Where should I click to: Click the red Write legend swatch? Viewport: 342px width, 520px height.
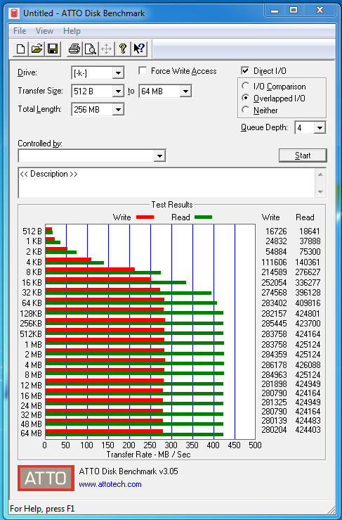[x=145, y=217]
